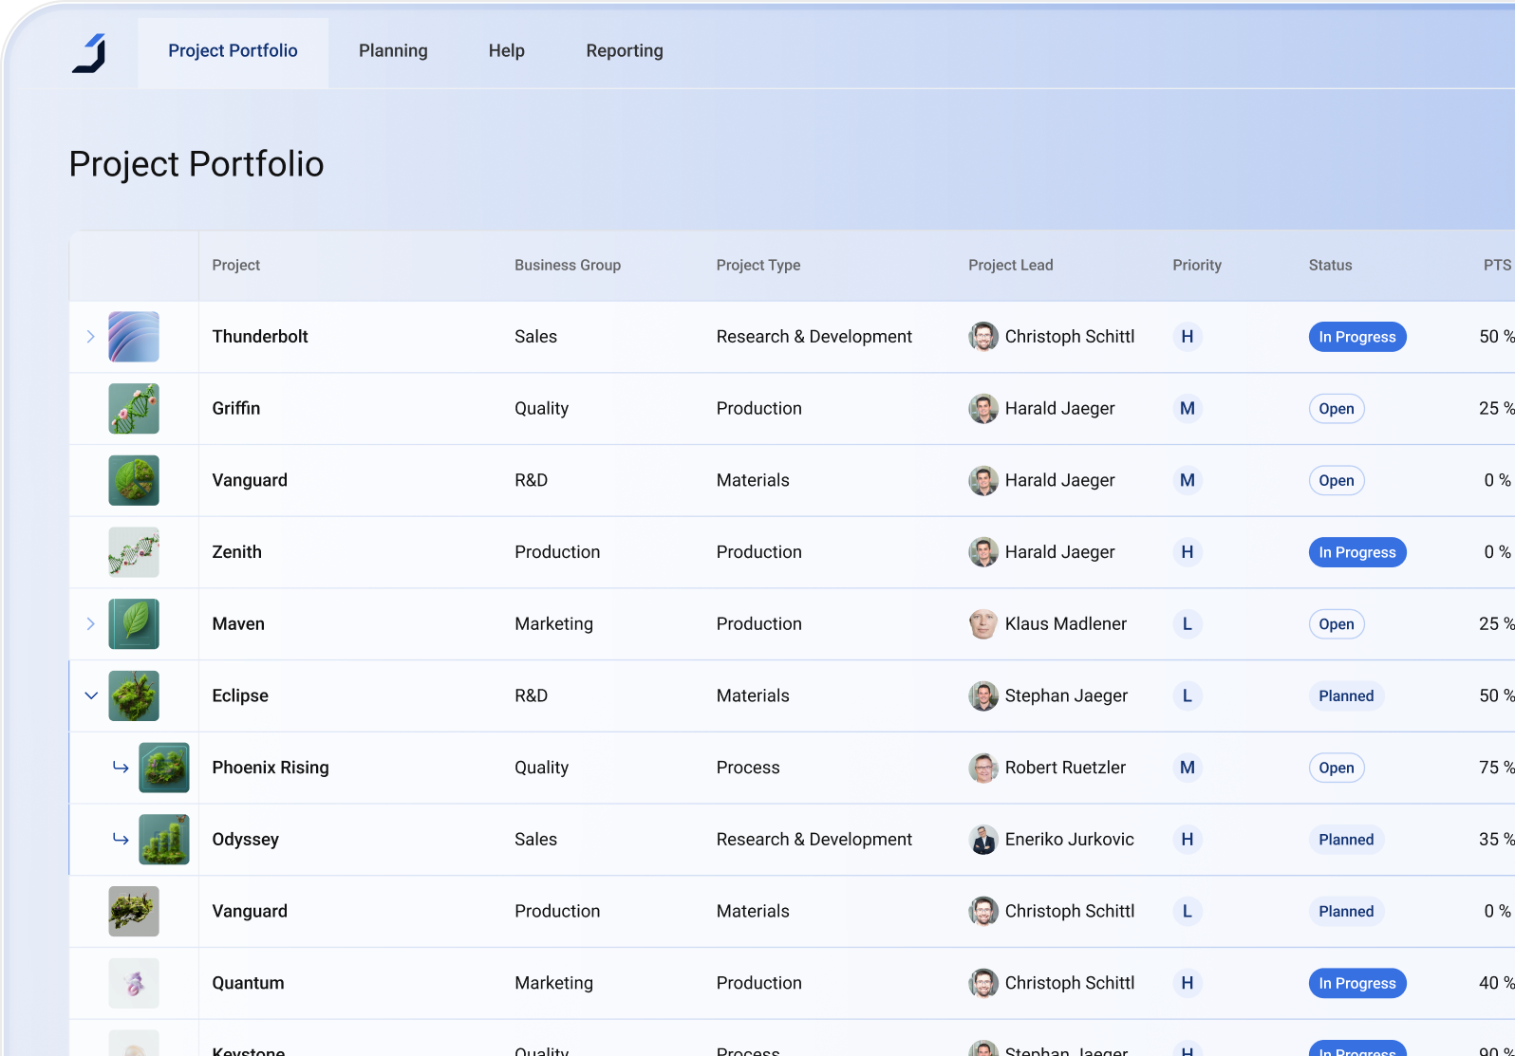1515x1056 pixels.
Task: Go to the Reporting tab
Action: (x=625, y=51)
